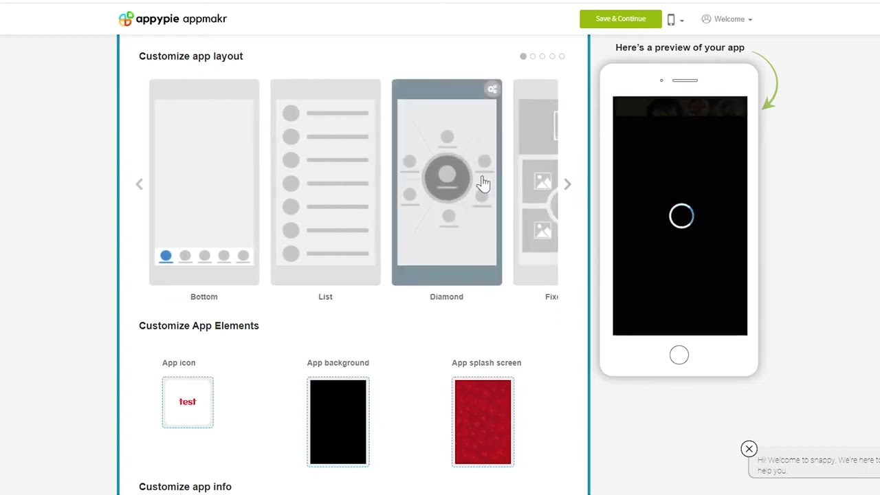Viewport: 880px width, 495px height.
Task: Go to previous layouts with left arrow
Action: click(x=140, y=184)
